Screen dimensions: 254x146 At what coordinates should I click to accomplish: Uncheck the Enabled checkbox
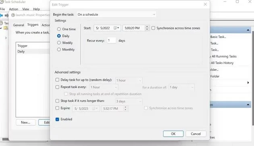pos(57,119)
